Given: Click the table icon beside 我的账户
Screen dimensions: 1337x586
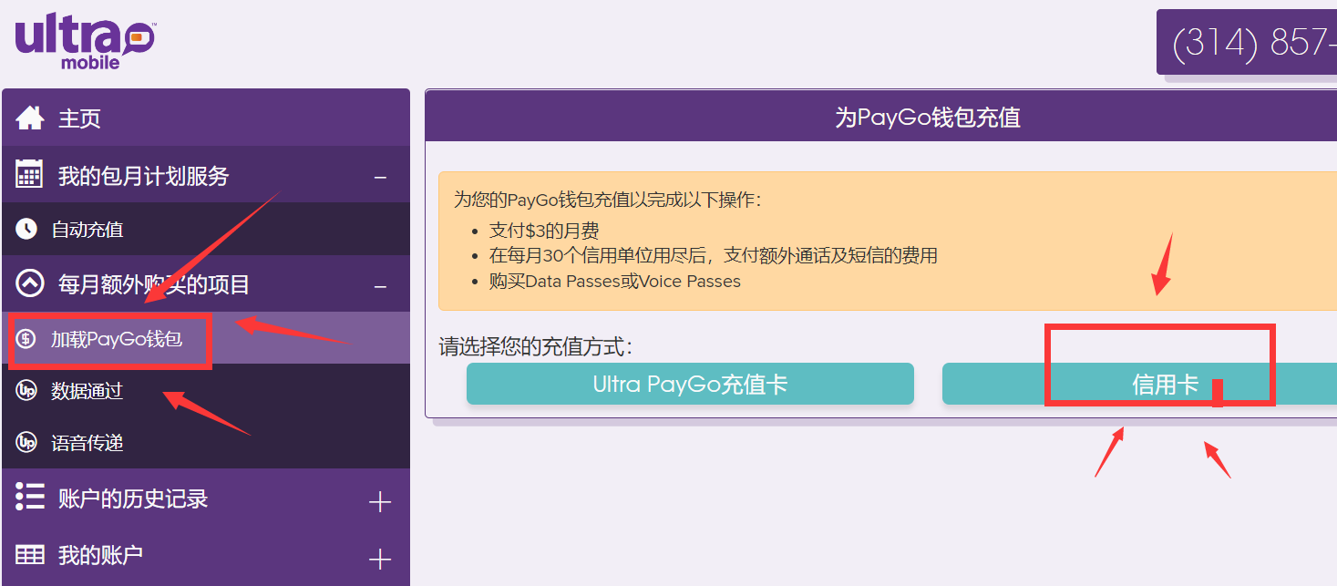Looking at the screenshot, I should [x=30, y=554].
